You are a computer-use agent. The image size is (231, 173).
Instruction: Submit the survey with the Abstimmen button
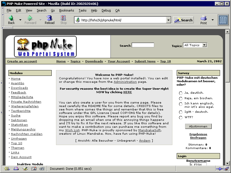point(198,126)
